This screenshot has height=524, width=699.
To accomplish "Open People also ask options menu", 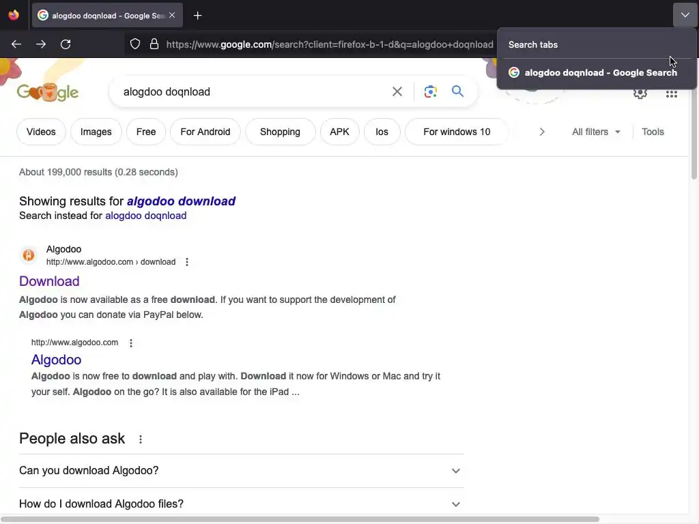I will tap(141, 439).
